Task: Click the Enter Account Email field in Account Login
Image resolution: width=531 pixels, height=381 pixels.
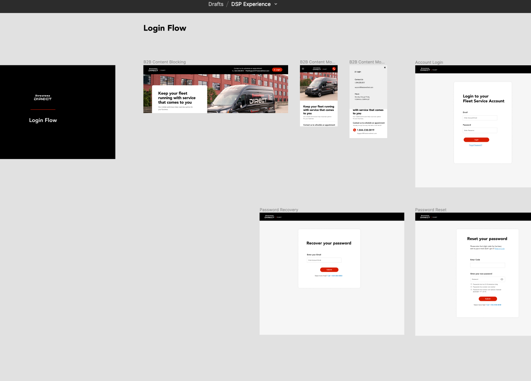Action: tap(480, 118)
